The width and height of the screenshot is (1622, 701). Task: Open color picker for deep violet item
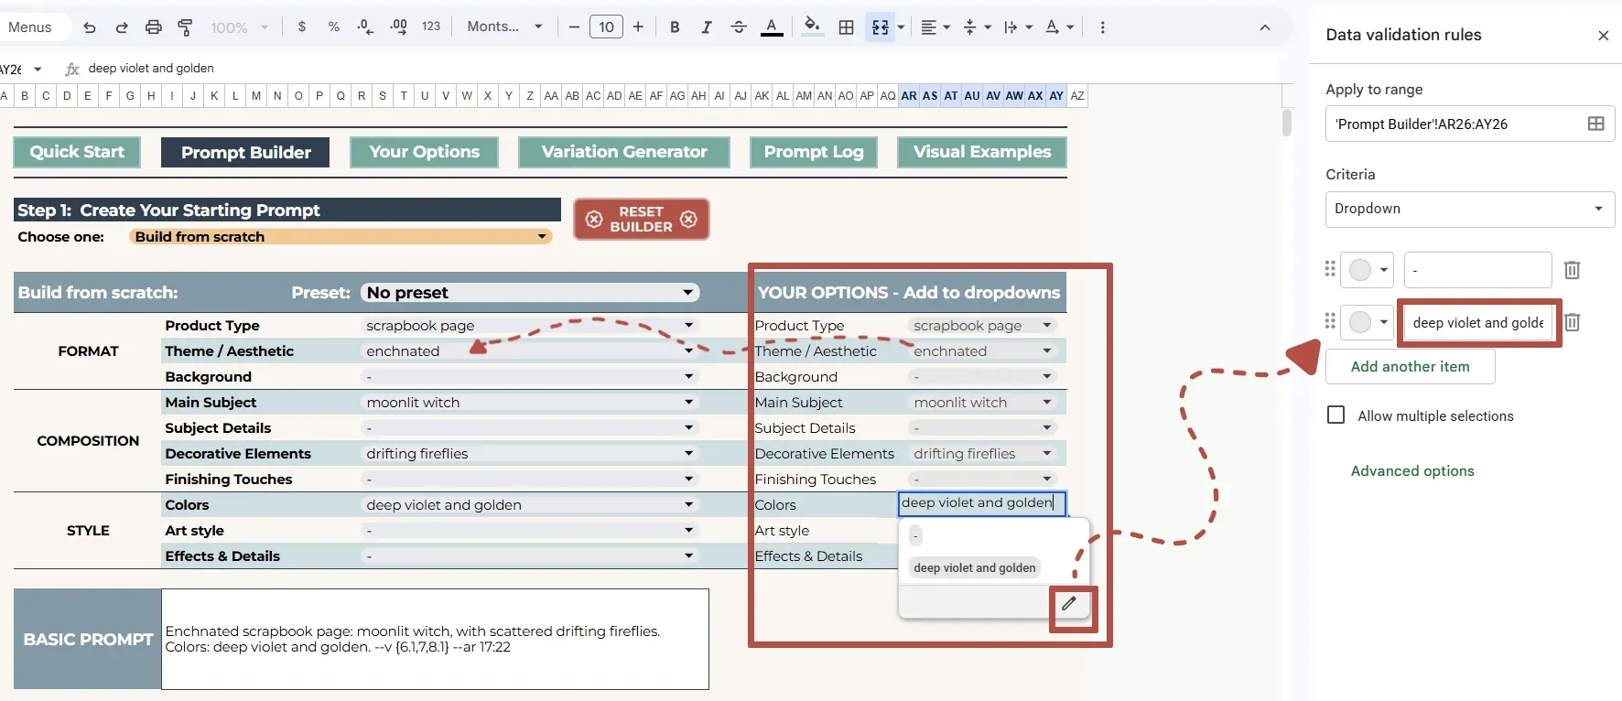coord(1367,322)
